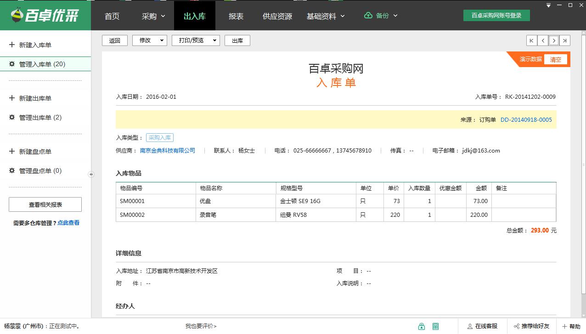Switch to the 出入库 tab
The image size is (586, 334).
pos(195,16)
